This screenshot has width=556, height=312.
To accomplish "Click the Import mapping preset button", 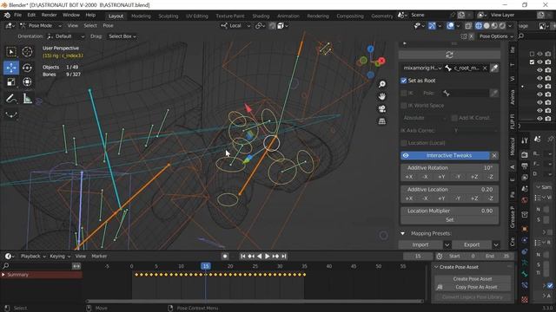I will pos(420,244).
